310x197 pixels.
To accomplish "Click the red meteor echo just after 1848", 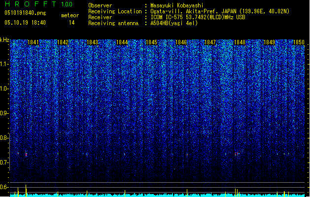I will tap(236, 154).
